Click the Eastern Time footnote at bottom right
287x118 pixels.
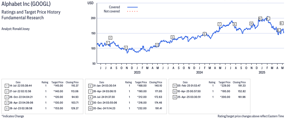251,116
